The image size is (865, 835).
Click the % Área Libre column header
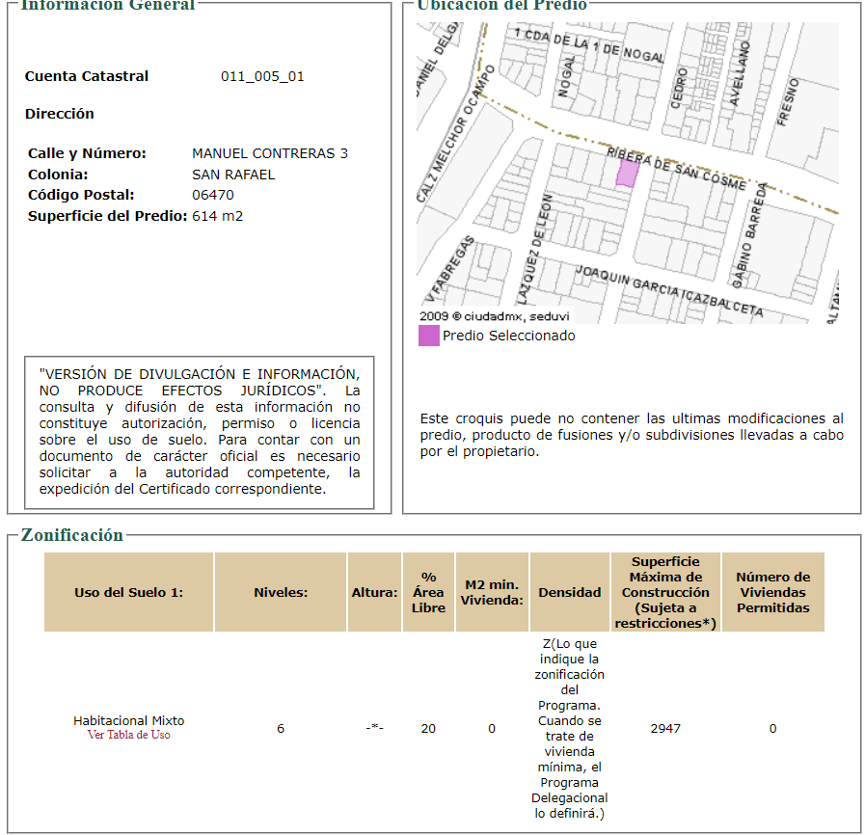(x=428, y=592)
